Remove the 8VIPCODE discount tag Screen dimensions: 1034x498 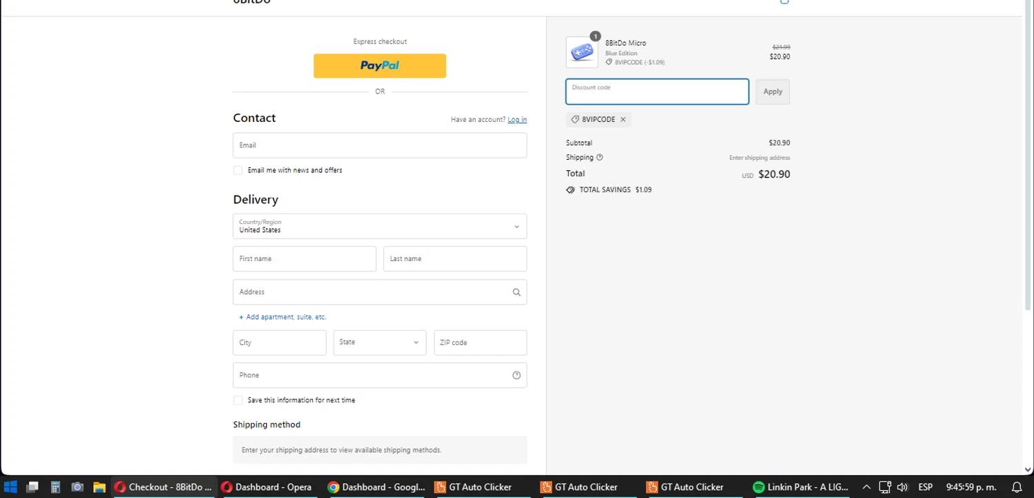tap(623, 119)
